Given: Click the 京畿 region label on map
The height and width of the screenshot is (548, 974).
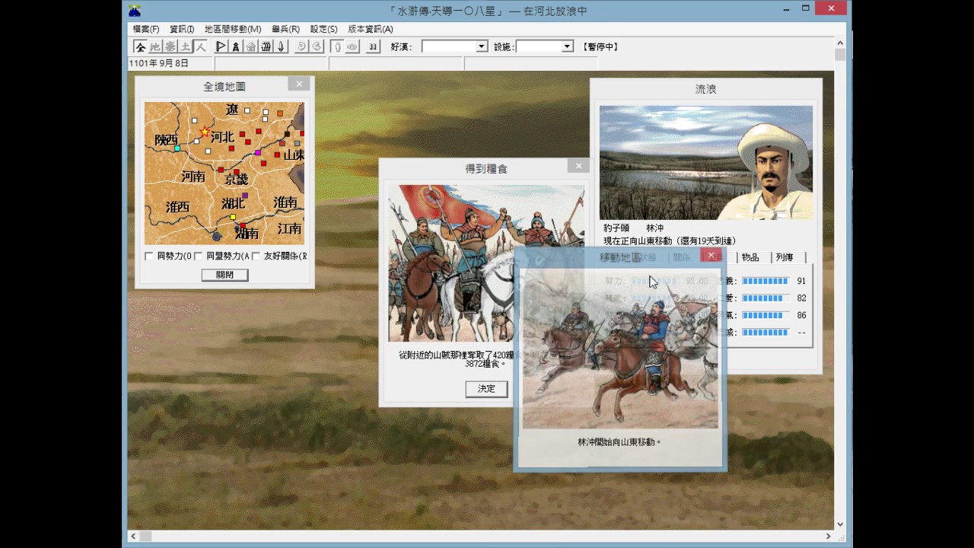Looking at the screenshot, I should point(237,180).
